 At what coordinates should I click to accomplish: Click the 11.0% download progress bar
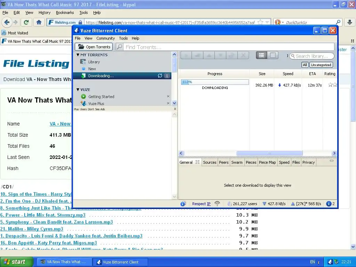click(215, 82)
